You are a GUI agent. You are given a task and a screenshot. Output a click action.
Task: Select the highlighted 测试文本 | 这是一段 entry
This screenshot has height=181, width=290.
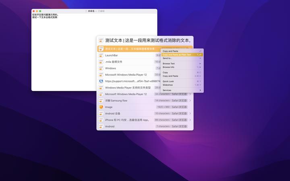[129, 49]
